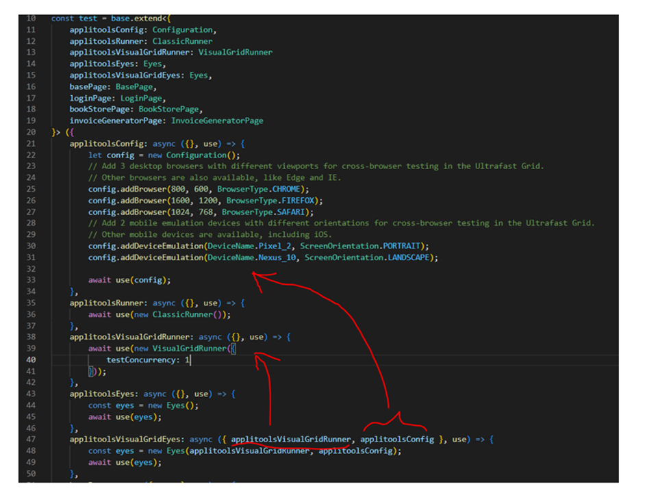Click the VisualGridRunner type on line 13

[235, 52]
